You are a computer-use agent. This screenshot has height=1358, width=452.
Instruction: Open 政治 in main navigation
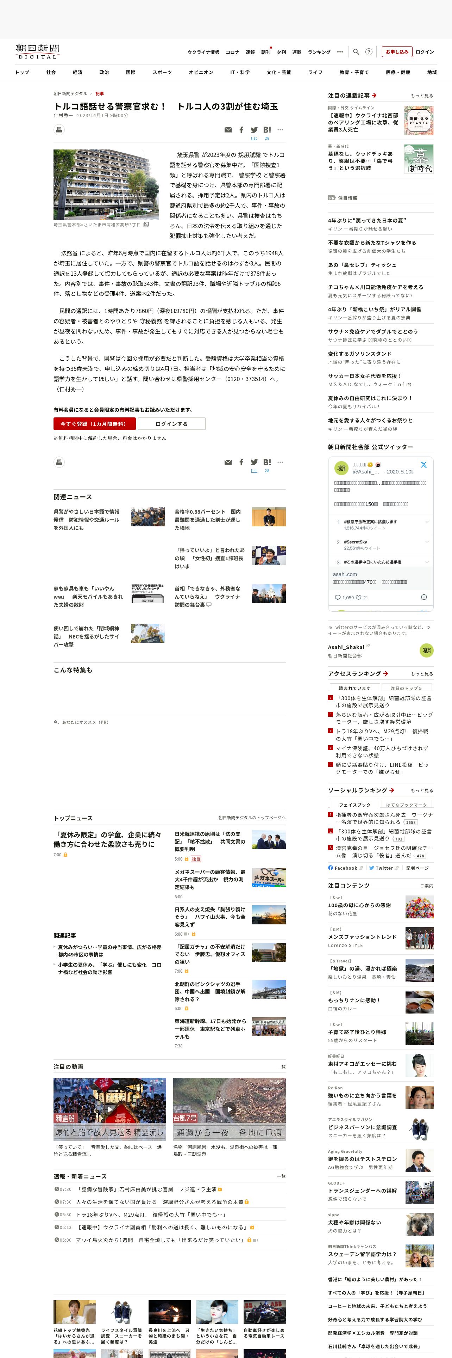pos(104,72)
